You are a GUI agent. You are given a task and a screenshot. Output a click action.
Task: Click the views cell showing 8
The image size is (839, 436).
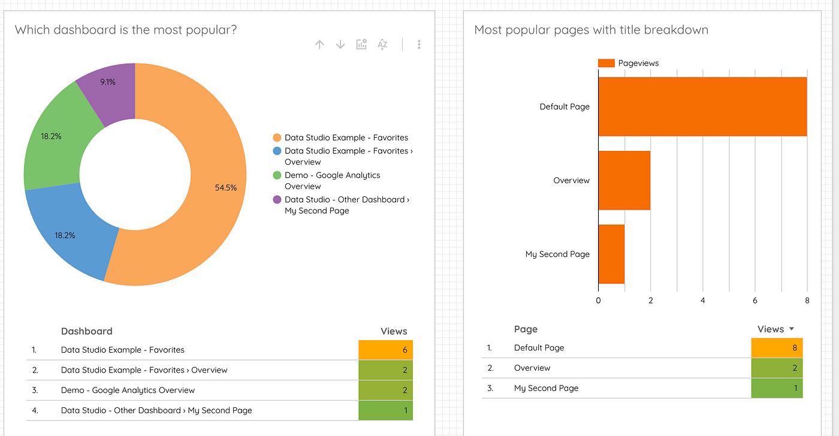point(777,347)
